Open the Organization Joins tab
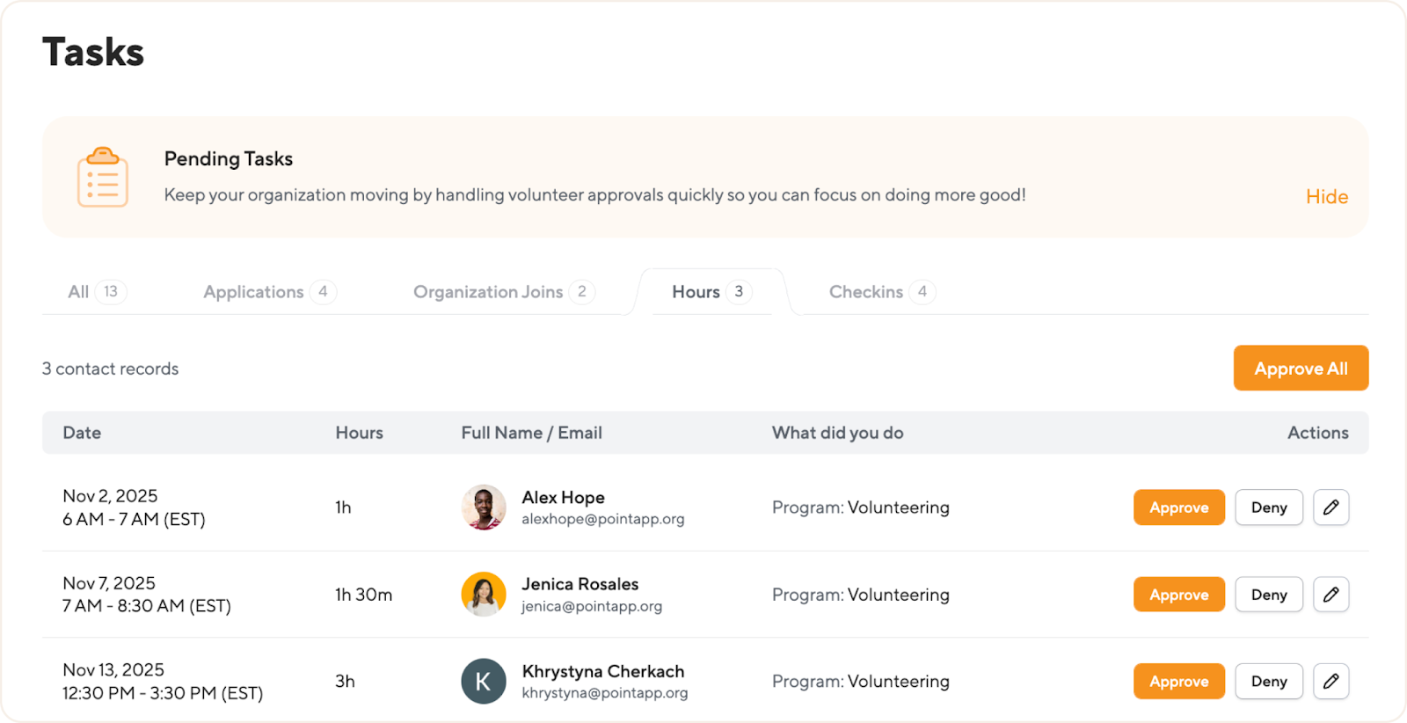 [504, 292]
